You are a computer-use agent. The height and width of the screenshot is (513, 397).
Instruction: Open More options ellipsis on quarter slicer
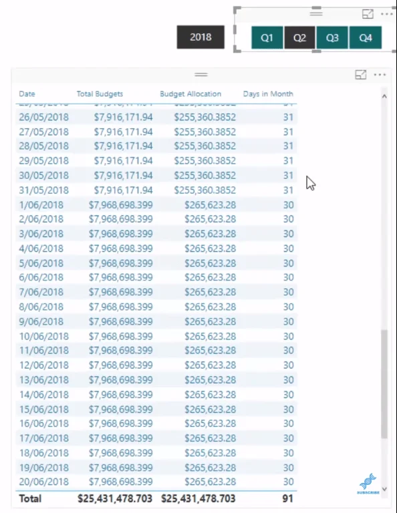386,14
